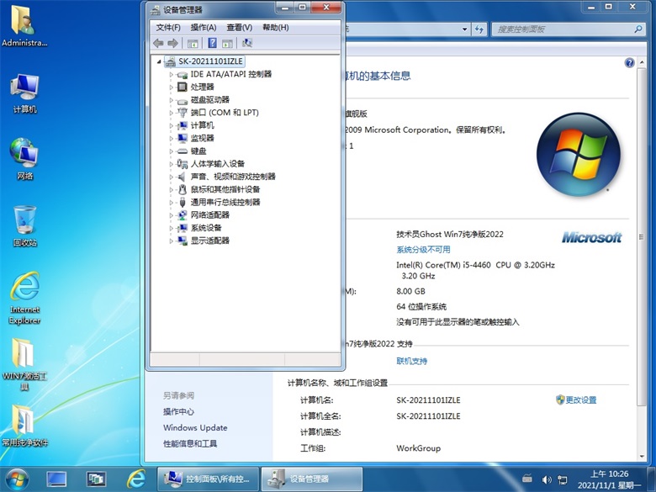Click the 系统分级不可用 link
This screenshot has width=656, height=492.
coord(423,250)
